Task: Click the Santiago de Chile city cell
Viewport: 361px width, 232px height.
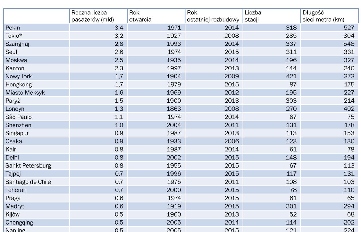Action: click(x=28, y=182)
